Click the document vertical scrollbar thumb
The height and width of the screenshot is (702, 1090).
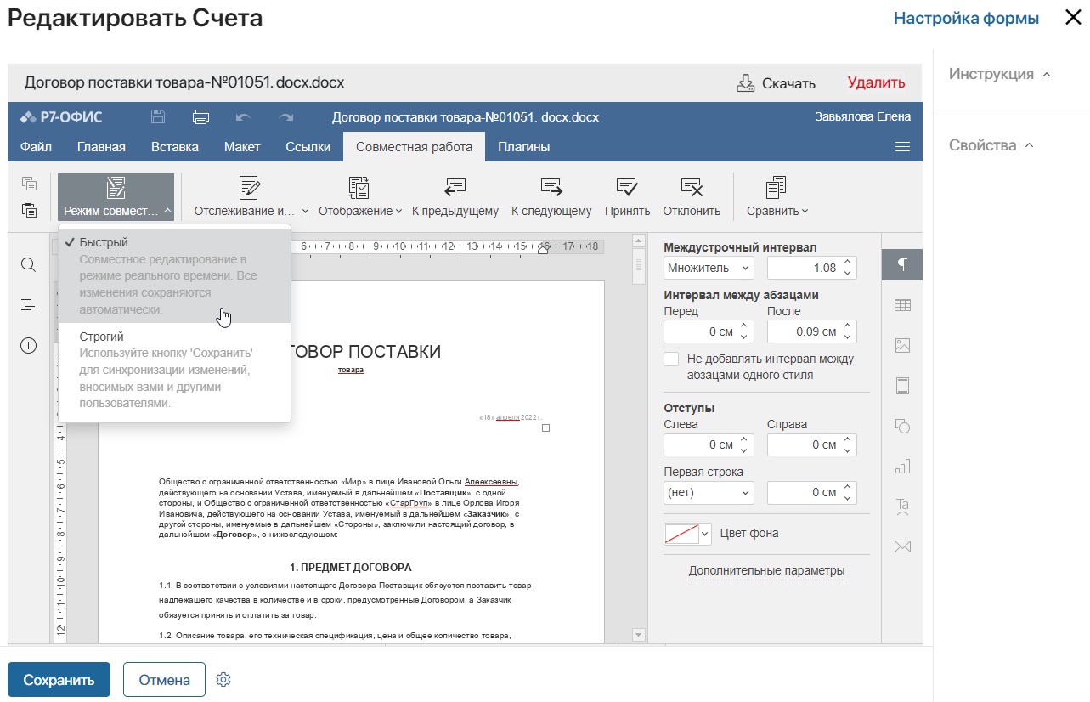639,266
